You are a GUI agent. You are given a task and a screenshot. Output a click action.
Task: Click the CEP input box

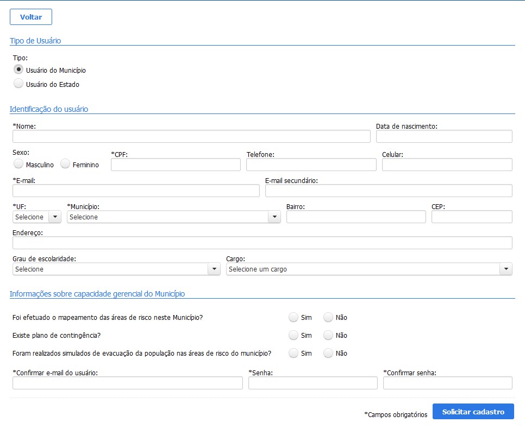point(472,217)
